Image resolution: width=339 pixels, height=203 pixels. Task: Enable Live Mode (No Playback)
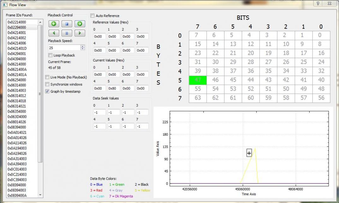(47, 77)
